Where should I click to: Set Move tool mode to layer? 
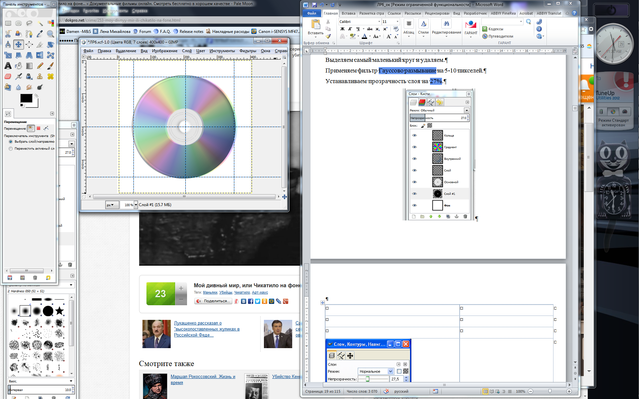31,128
